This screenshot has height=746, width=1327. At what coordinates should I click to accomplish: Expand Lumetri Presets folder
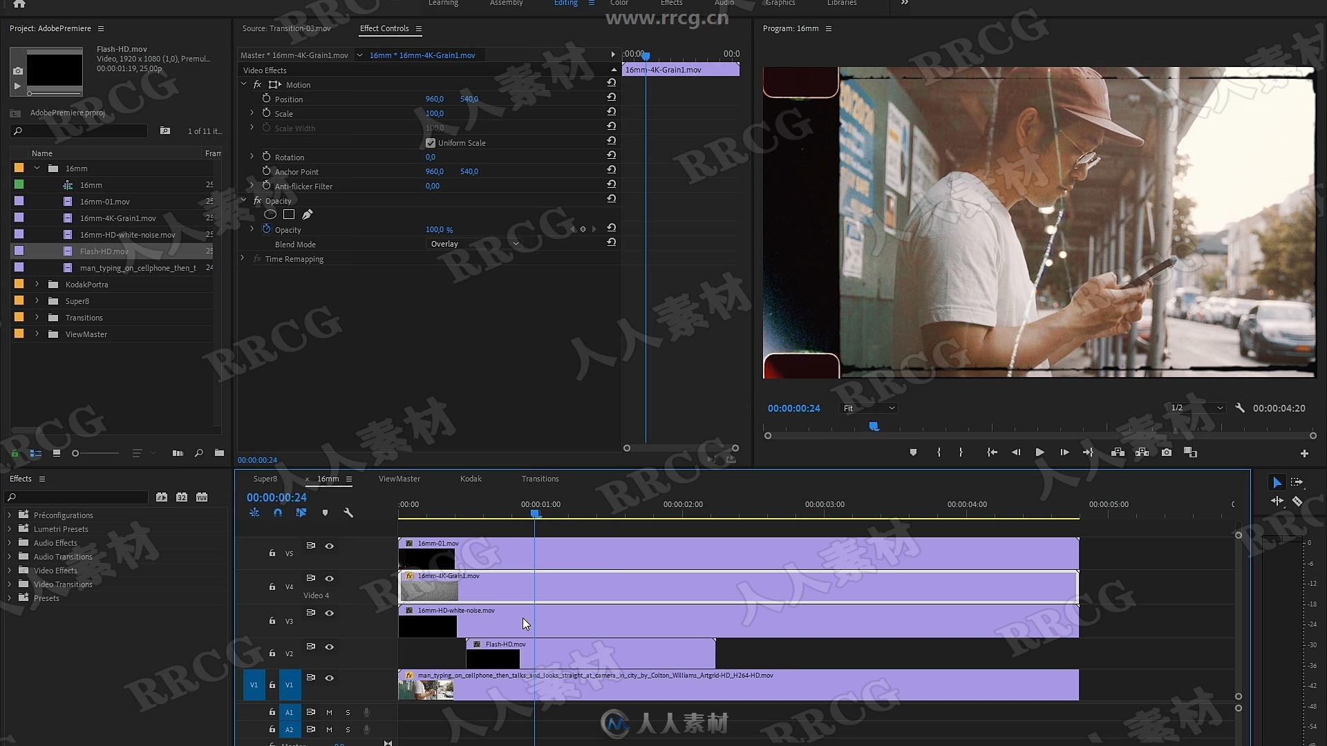(x=10, y=529)
